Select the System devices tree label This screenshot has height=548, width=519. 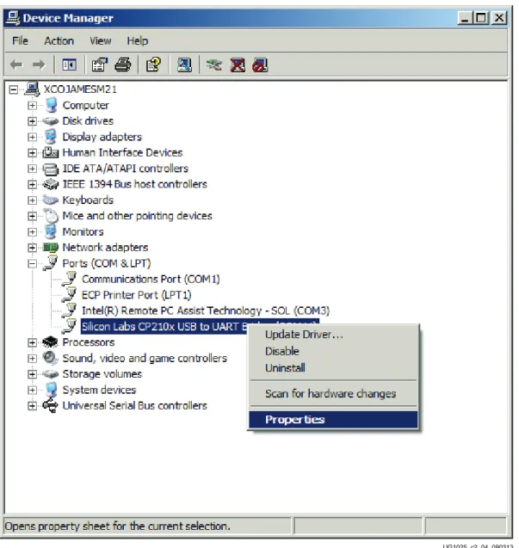(x=99, y=390)
